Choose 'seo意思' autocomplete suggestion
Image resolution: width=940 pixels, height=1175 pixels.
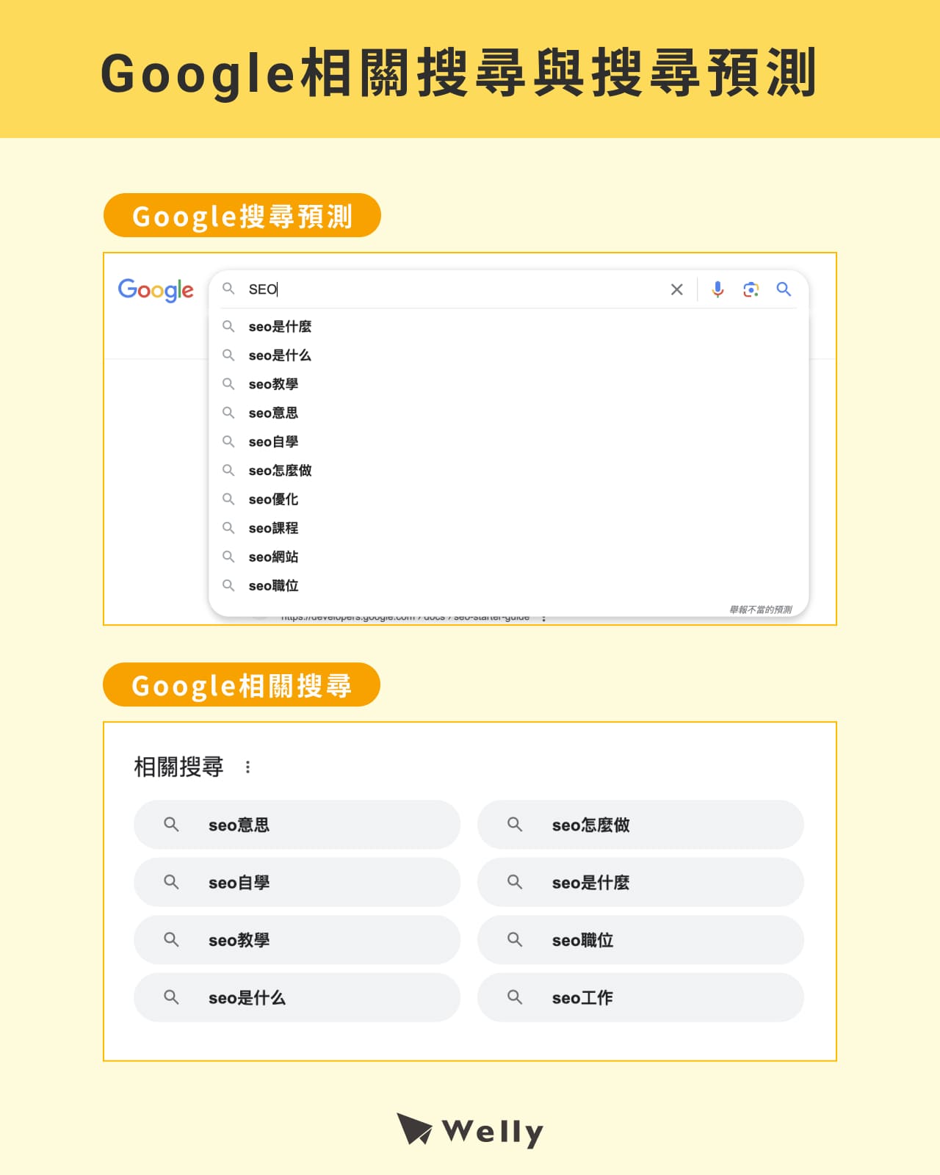pyautogui.click(x=508, y=413)
